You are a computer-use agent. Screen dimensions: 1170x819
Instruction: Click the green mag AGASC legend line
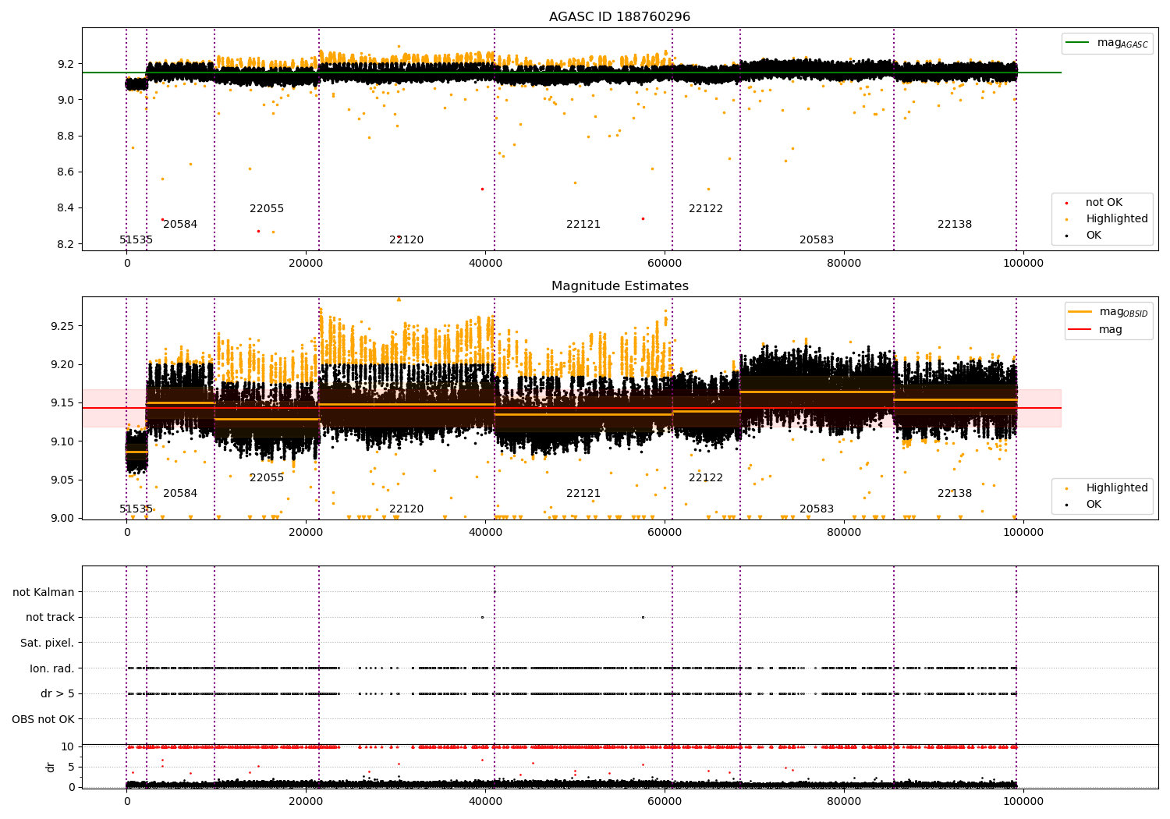coord(1079,43)
